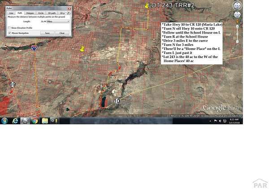The width and height of the screenshot is (269, 189).
Task: Click the yellow pushpin east of I-25
Action: point(82,49)
